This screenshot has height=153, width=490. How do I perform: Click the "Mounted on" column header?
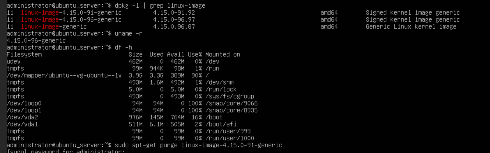point(223,55)
